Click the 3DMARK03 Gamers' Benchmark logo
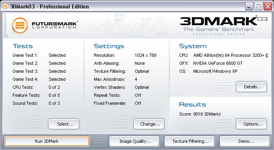274x150 pixels. 224,26
